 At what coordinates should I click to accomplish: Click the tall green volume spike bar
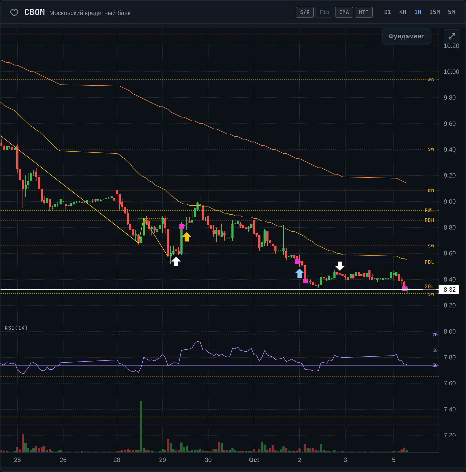(x=141, y=426)
